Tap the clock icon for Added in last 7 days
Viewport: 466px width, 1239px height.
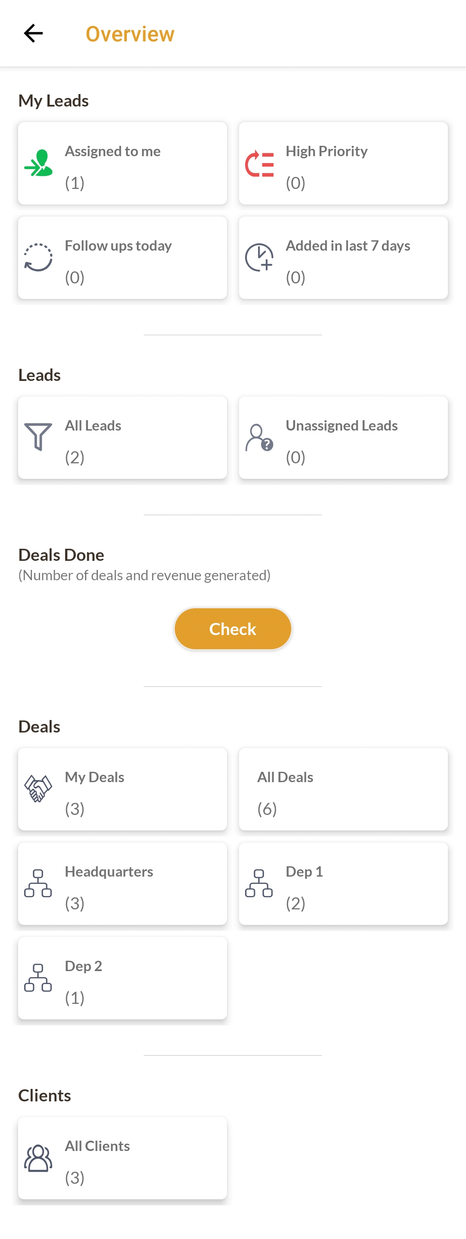tap(259, 257)
